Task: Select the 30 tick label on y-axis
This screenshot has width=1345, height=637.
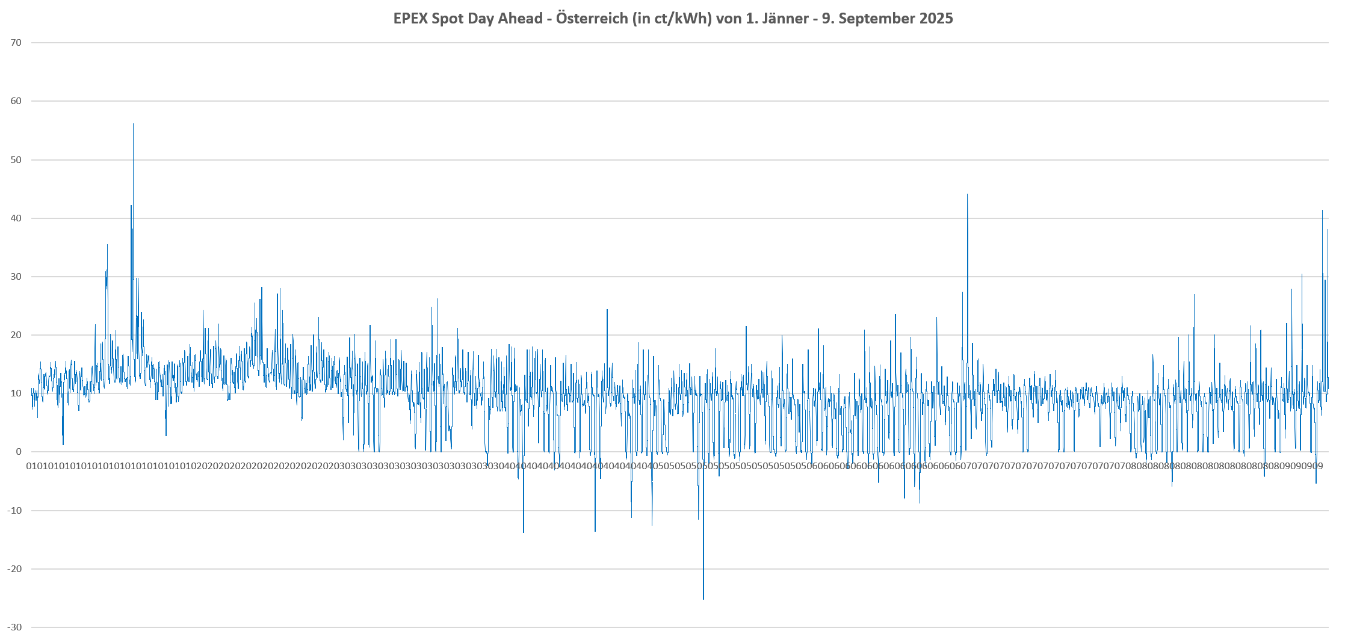Action: click(x=16, y=277)
